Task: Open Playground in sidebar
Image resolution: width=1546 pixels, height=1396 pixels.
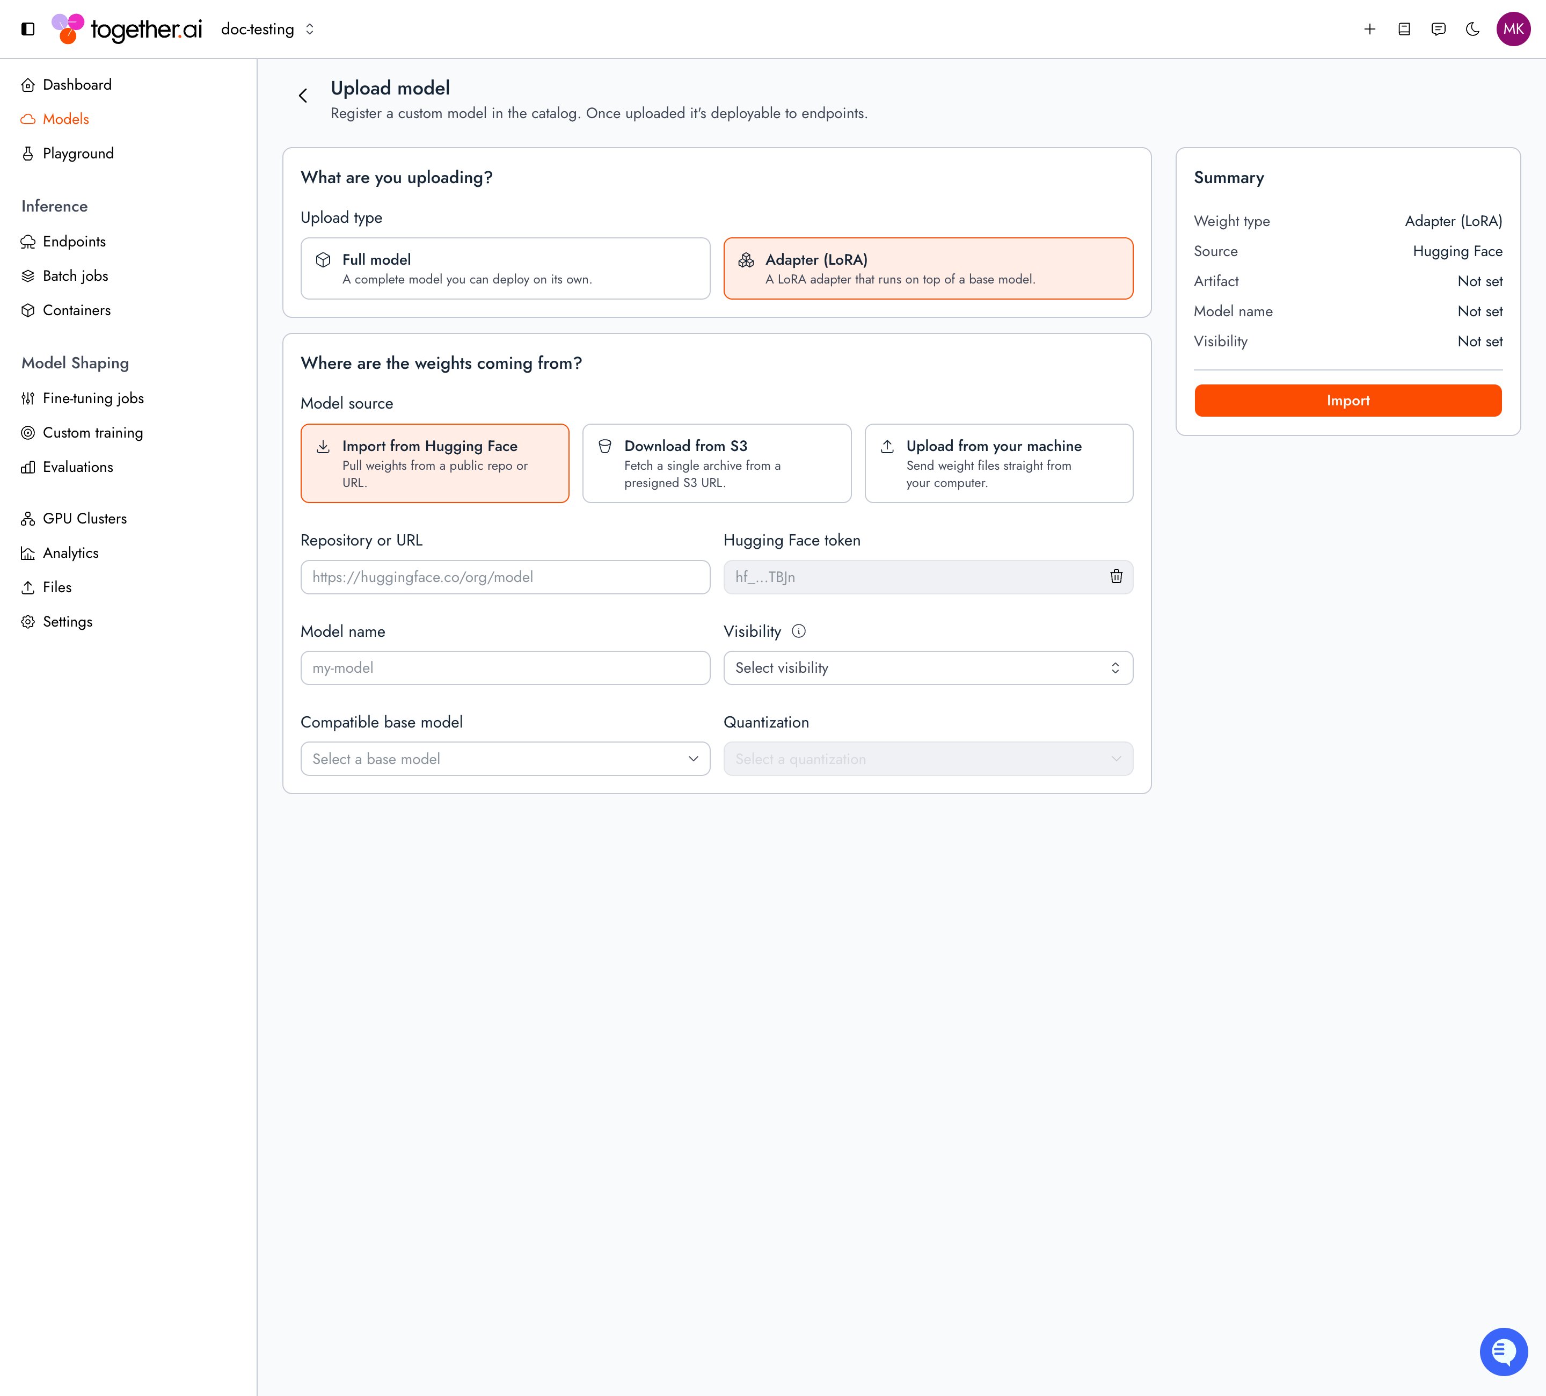Action: 68,154
